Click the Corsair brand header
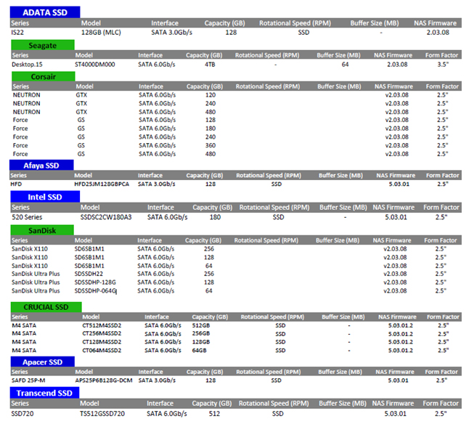This screenshot has width=474, height=432. coord(44,76)
